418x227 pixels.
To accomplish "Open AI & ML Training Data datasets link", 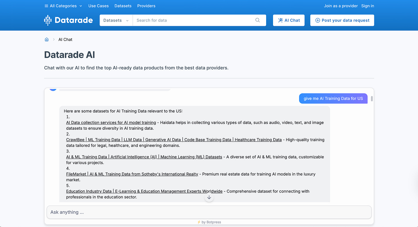I will 144,157.
